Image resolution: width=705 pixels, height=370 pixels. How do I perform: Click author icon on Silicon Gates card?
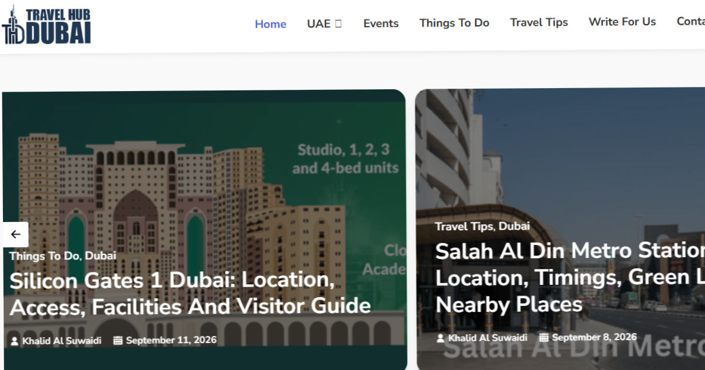(x=15, y=341)
